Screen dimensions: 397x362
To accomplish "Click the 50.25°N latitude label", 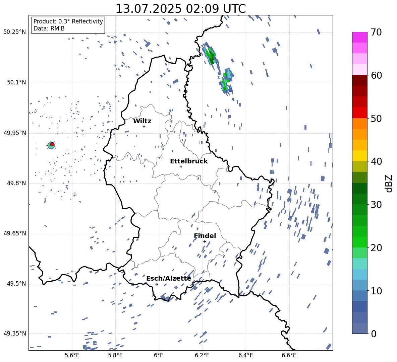I will [15, 32].
